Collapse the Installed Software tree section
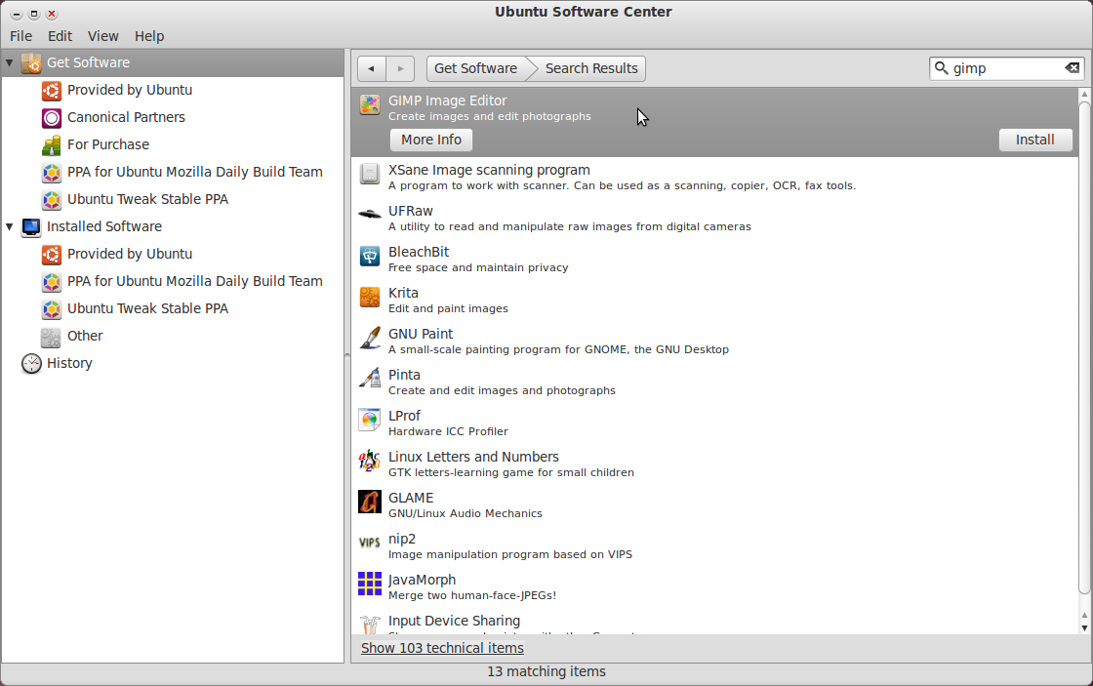 [10, 226]
